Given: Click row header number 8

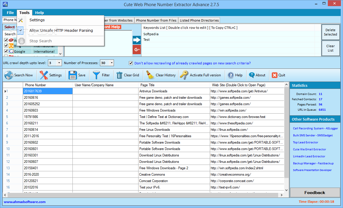Looking at the screenshot, I should [x=13, y=136].
